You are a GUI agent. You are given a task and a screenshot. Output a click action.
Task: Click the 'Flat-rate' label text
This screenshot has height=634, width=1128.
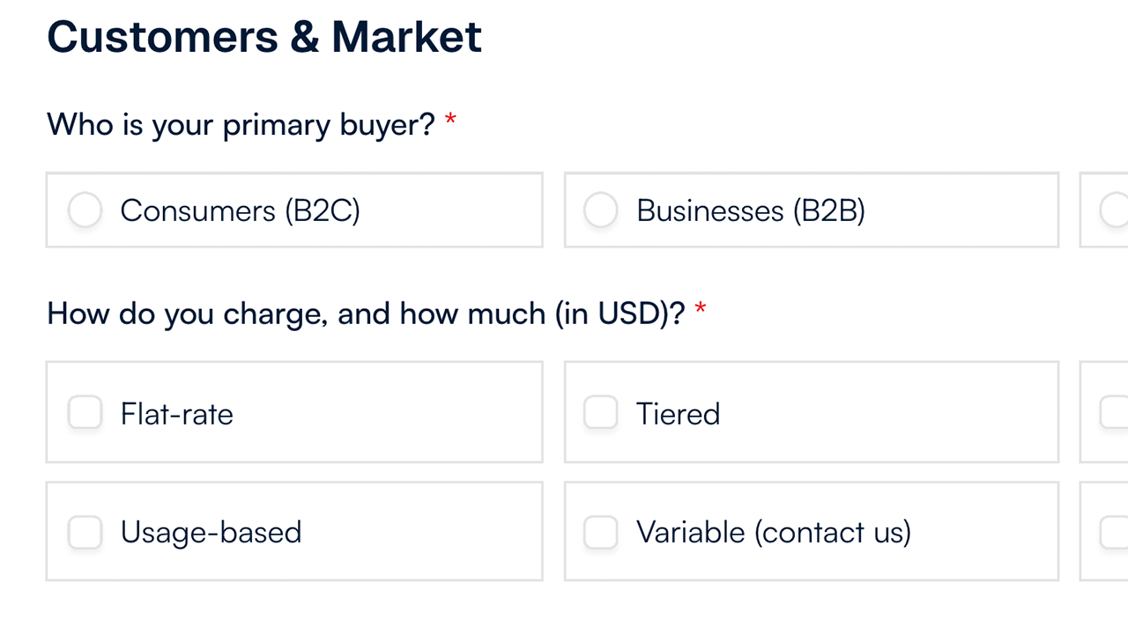pyautogui.click(x=176, y=414)
